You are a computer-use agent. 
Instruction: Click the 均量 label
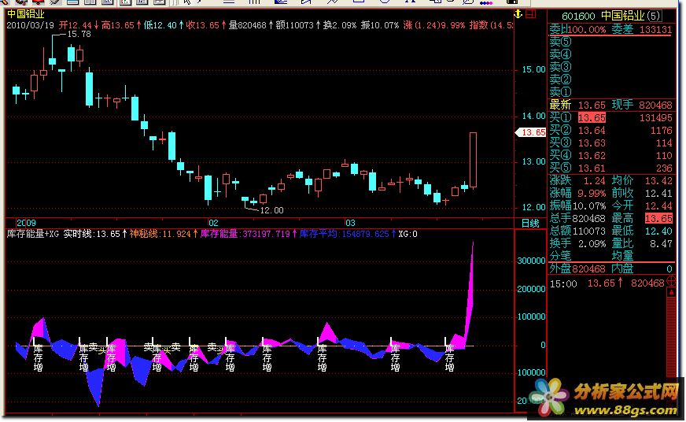coord(622,256)
